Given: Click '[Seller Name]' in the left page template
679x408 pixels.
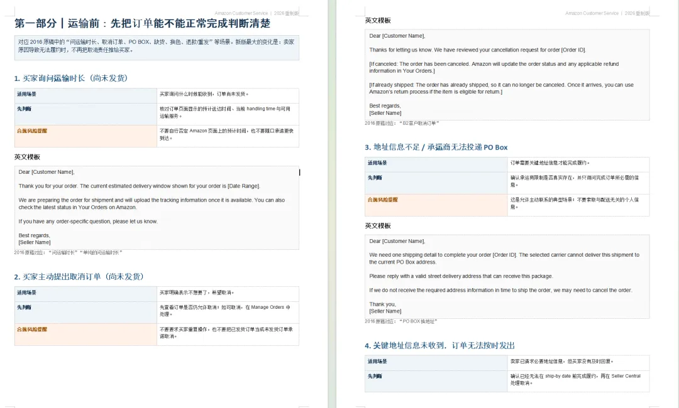Looking at the screenshot, I should click(35, 242).
